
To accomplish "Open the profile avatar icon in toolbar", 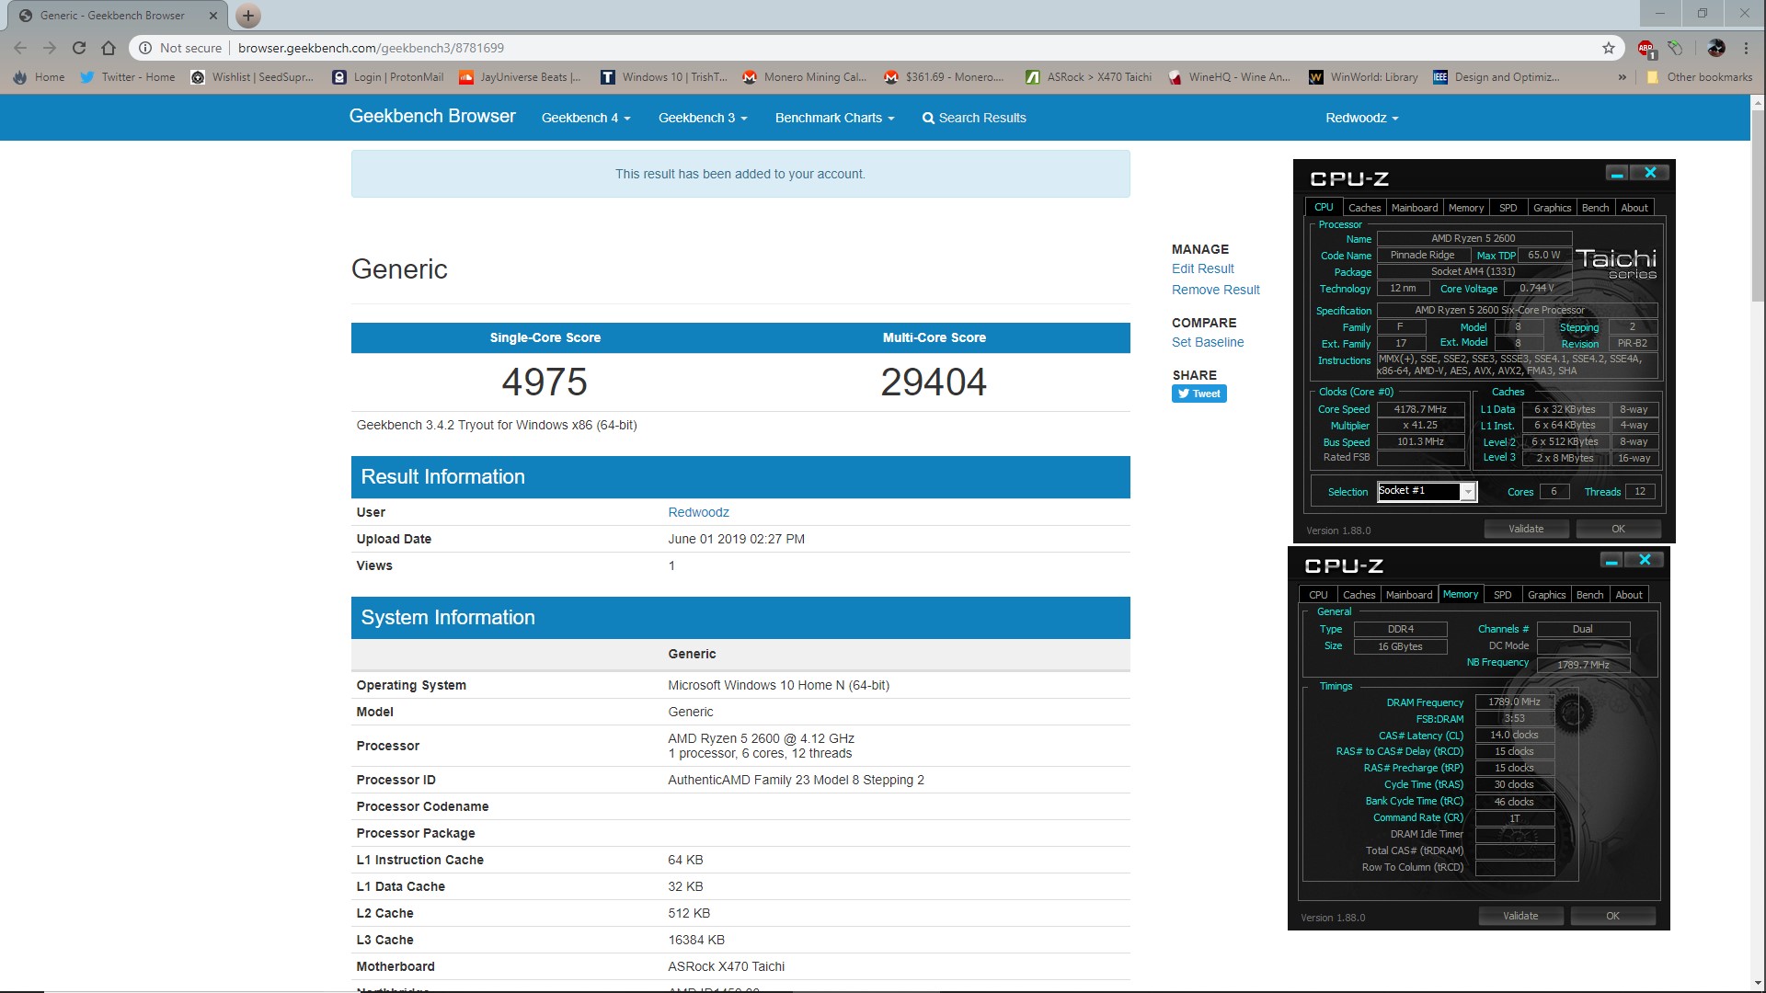I will 1716,48.
